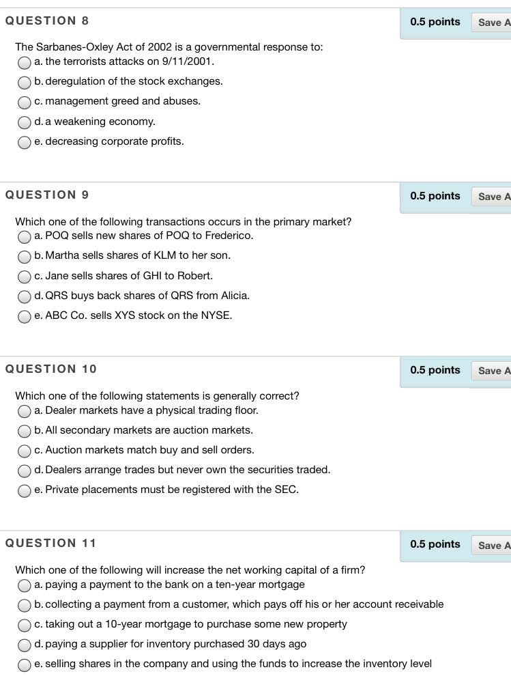This screenshot has width=511, height=689.
Task: Select c. management greed and abuses
Action: click(x=24, y=102)
